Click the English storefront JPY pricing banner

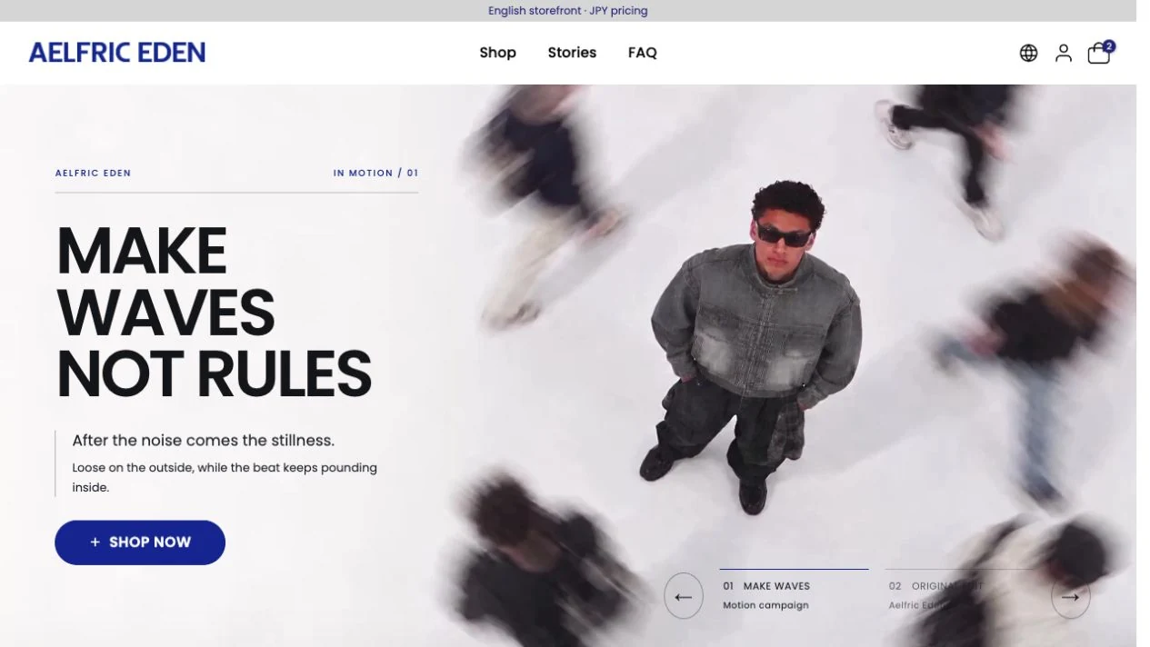568,11
